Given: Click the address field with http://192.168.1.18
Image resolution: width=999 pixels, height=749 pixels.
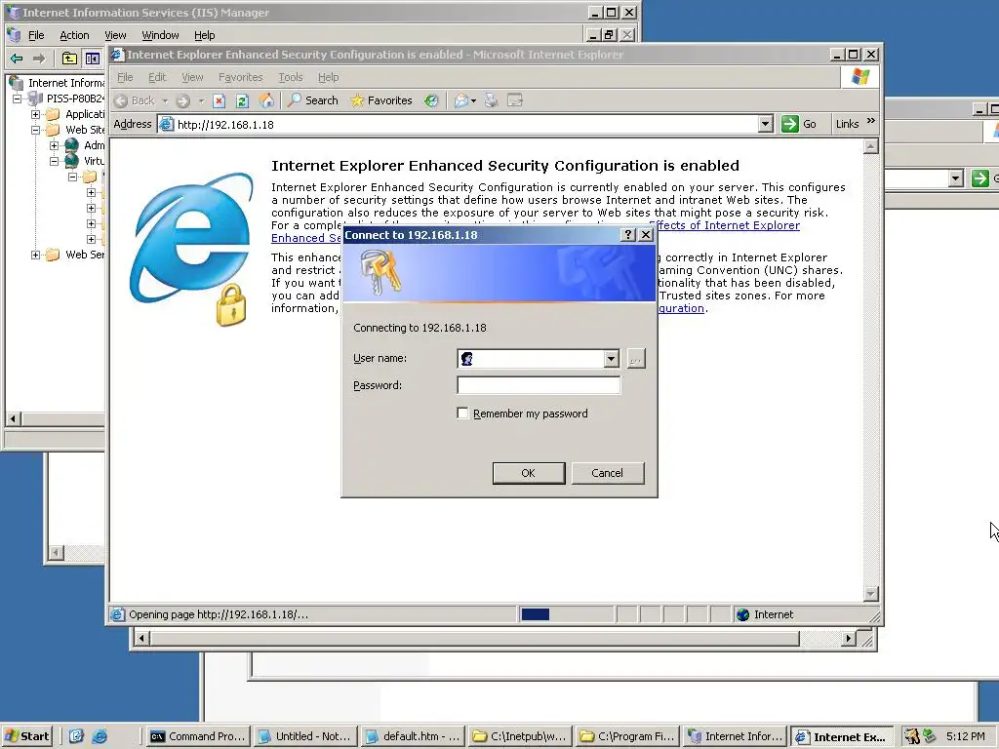Looking at the screenshot, I should 465,124.
